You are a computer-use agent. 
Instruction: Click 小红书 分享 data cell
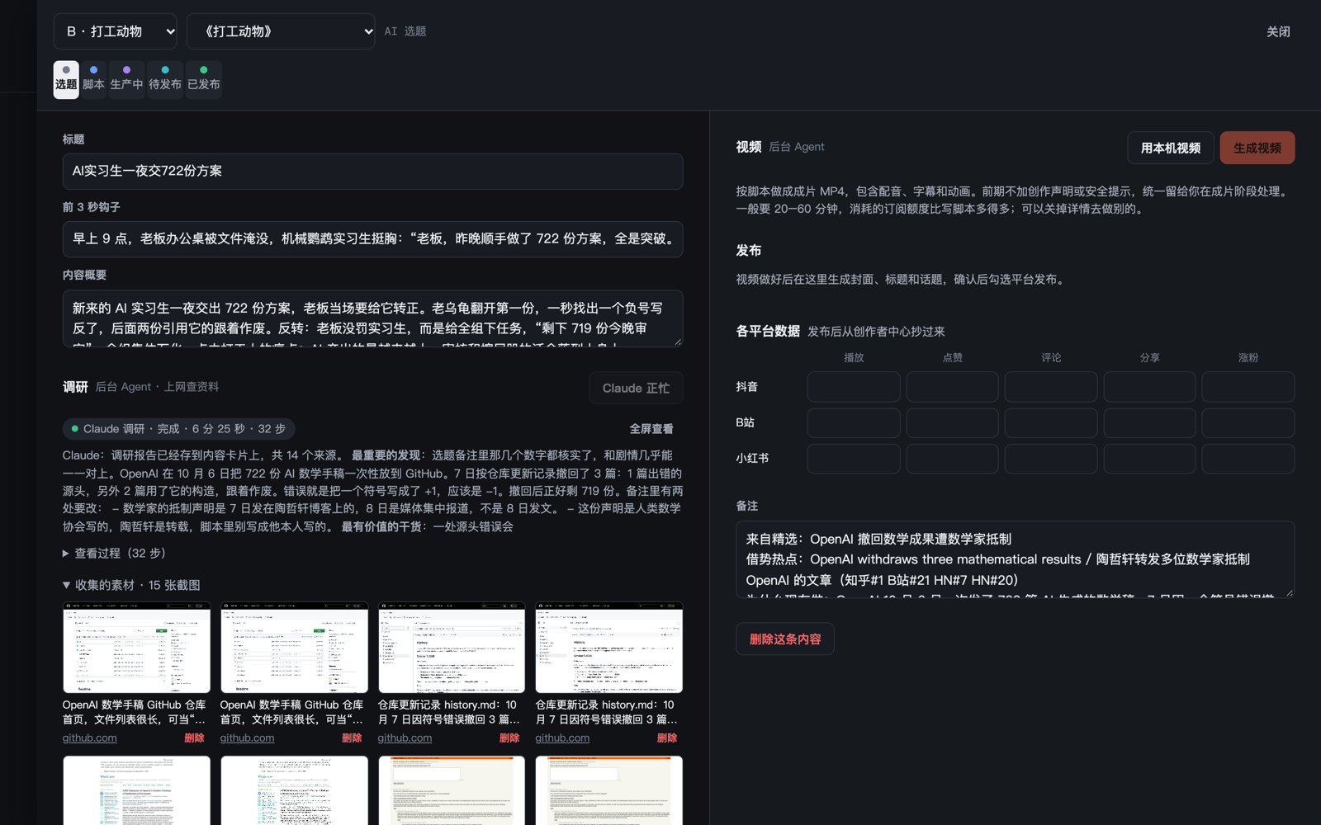(1149, 459)
